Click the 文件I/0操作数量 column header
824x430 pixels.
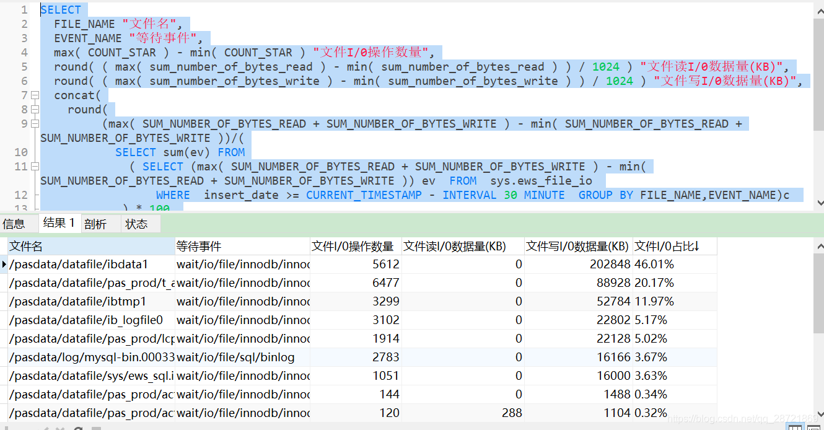click(x=356, y=246)
